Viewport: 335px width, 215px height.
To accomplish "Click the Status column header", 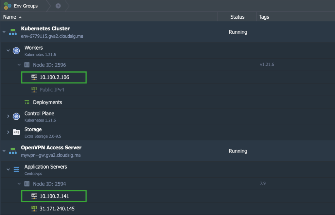I will [x=237, y=17].
